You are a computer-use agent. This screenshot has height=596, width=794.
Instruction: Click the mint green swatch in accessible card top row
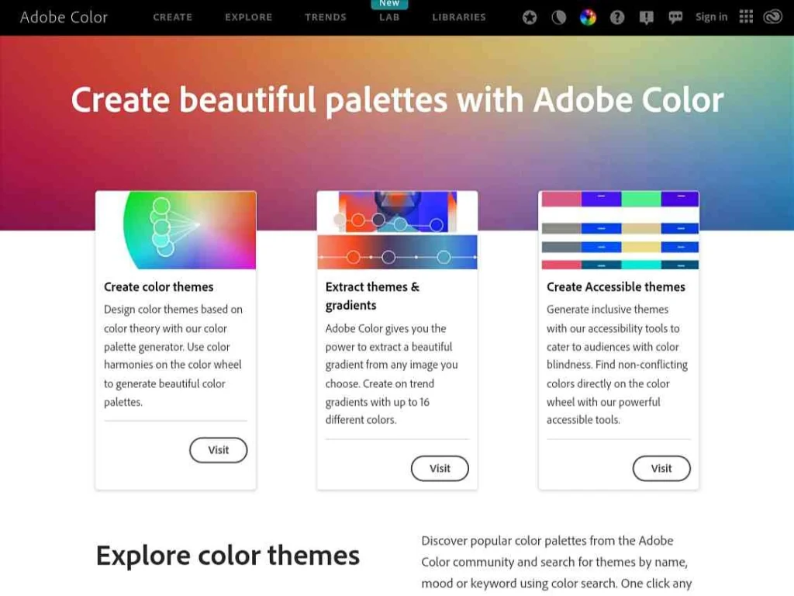[641, 199]
